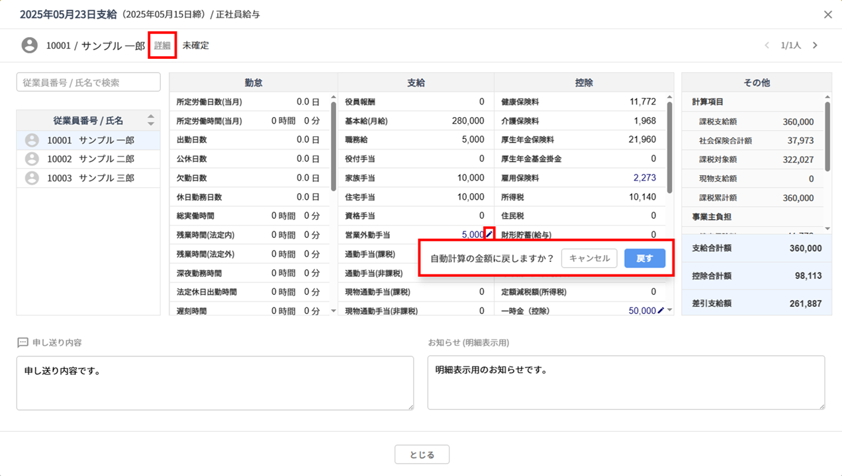842x476 pixels.
Task: Click the 出勤日数 label
Action: point(192,139)
